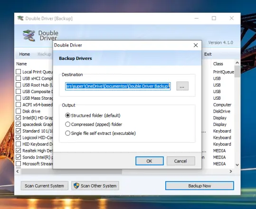256x209 pixels.
Task: Open the Backup menu item
Action: (45, 54)
